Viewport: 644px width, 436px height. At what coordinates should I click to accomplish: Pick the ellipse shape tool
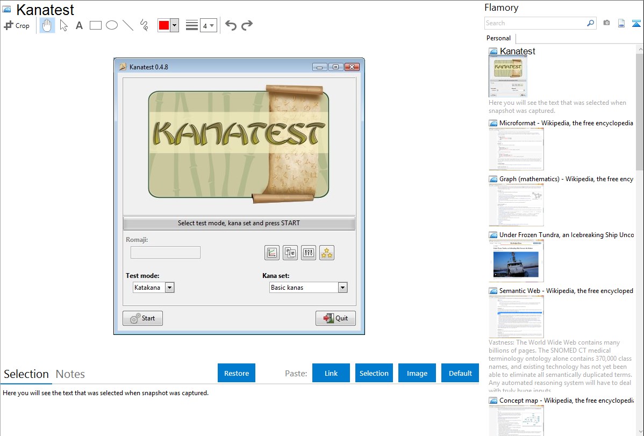pyautogui.click(x=112, y=25)
